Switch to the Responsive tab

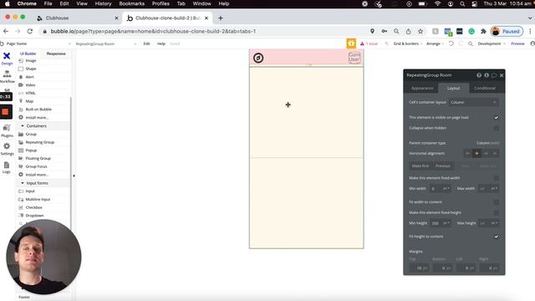point(56,54)
